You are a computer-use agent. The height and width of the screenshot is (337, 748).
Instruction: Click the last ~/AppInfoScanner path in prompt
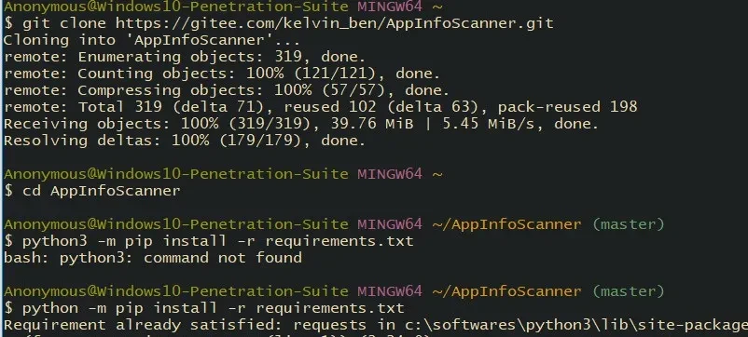coord(506,291)
